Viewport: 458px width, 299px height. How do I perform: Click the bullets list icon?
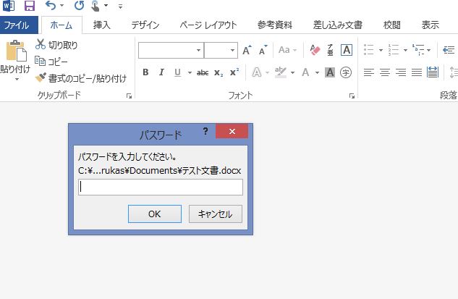[x=369, y=50]
